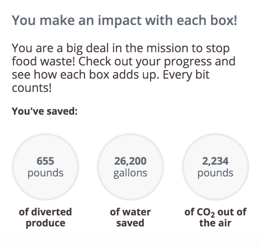Image resolution: width=261 pixels, height=247 pixels.
Task: Click the word 'produce' below first circle
Action: point(45,223)
